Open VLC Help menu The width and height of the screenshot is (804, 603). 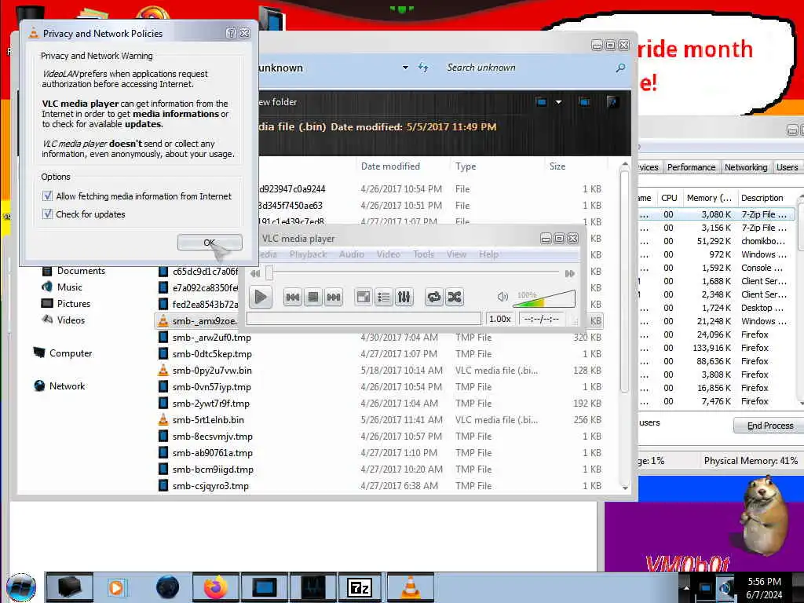point(488,254)
